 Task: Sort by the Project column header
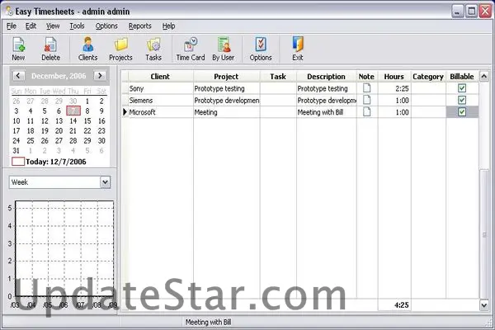click(226, 77)
